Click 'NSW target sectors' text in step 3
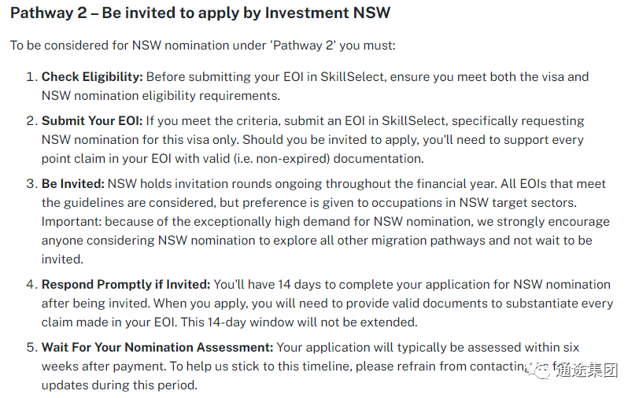 tap(518, 202)
